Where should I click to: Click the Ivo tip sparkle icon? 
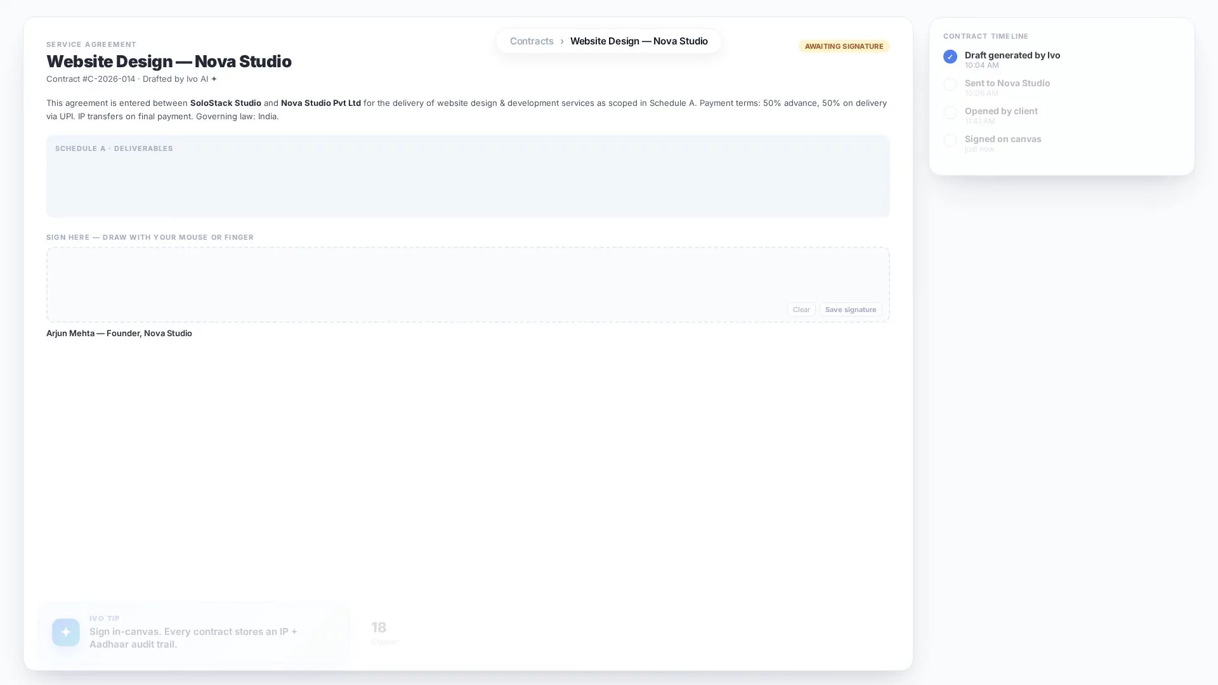click(66, 632)
